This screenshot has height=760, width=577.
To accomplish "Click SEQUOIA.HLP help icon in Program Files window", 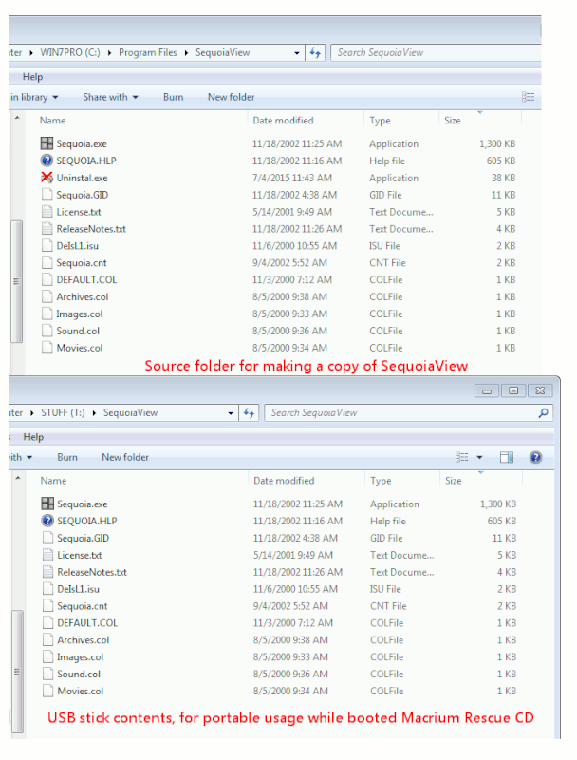I will (x=47, y=161).
